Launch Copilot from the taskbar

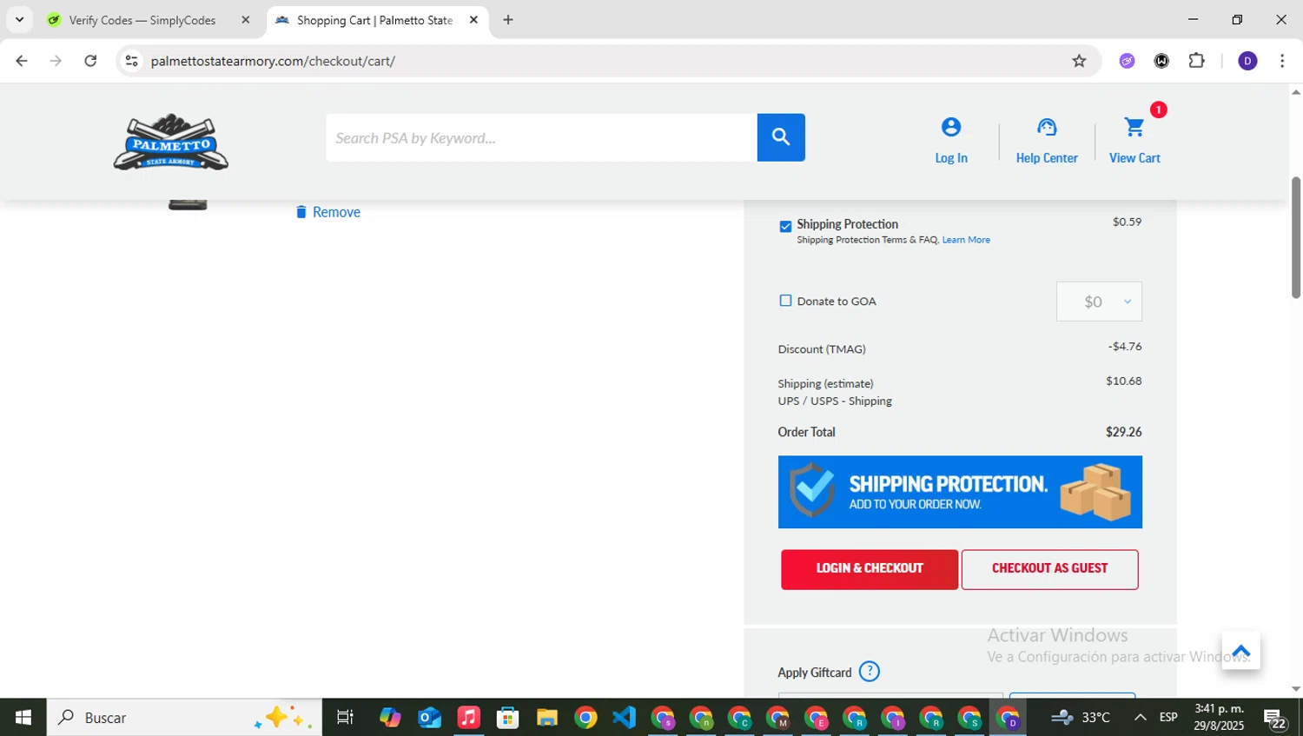[390, 718]
